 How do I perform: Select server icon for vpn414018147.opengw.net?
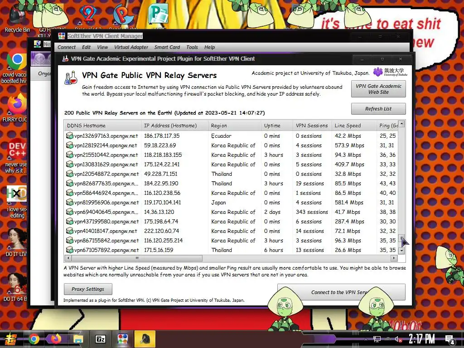69,231
